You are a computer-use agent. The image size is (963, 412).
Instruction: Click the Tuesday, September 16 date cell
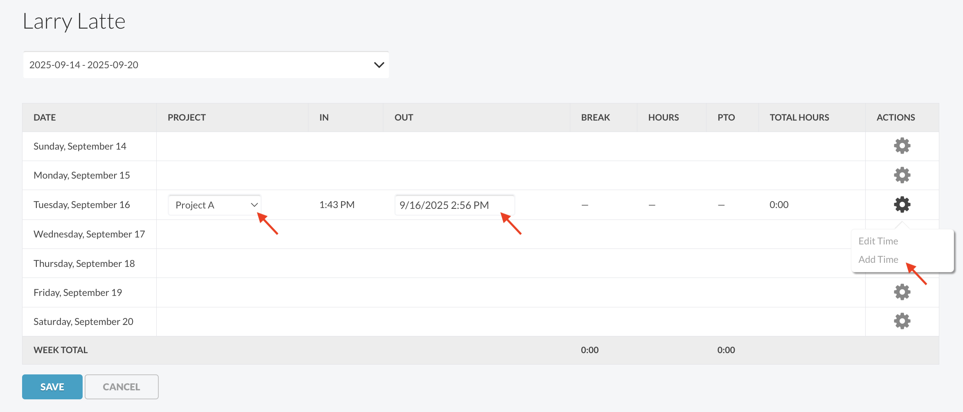tap(82, 205)
